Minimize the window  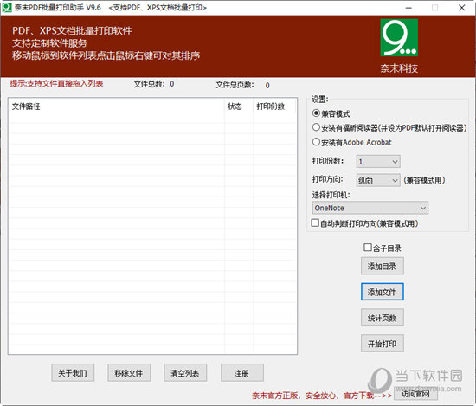point(408,8)
